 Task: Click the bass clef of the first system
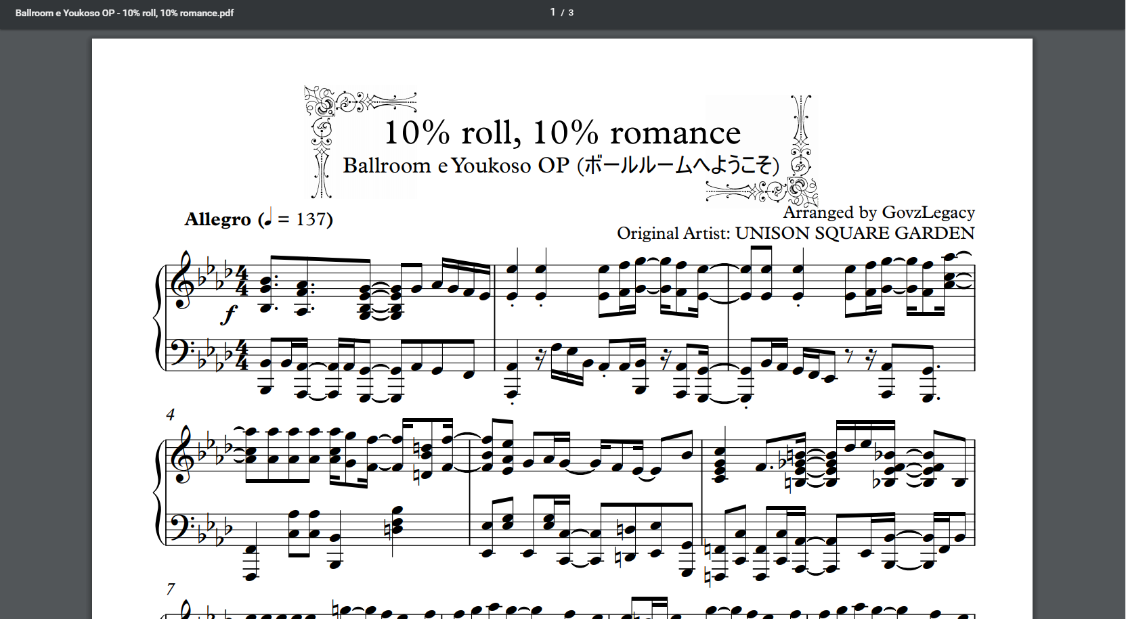pos(182,352)
